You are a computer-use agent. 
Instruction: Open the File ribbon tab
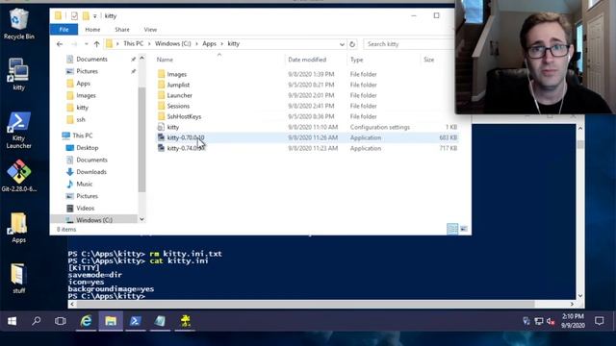coord(64,30)
